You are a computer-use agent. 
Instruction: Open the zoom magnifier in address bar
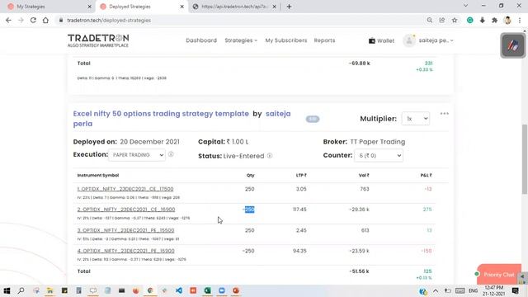429,20
